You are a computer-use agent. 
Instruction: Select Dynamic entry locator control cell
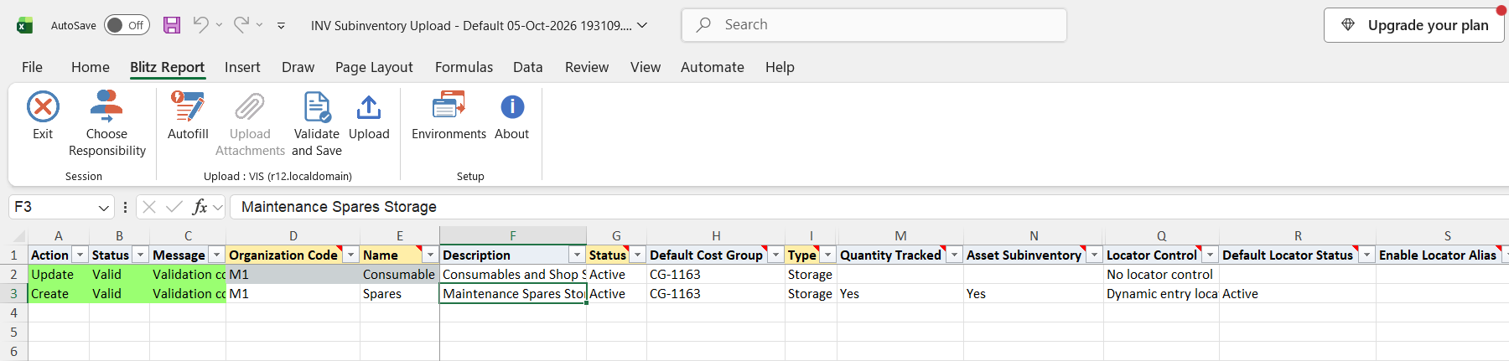pyautogui.click(x=1161, y=294)
